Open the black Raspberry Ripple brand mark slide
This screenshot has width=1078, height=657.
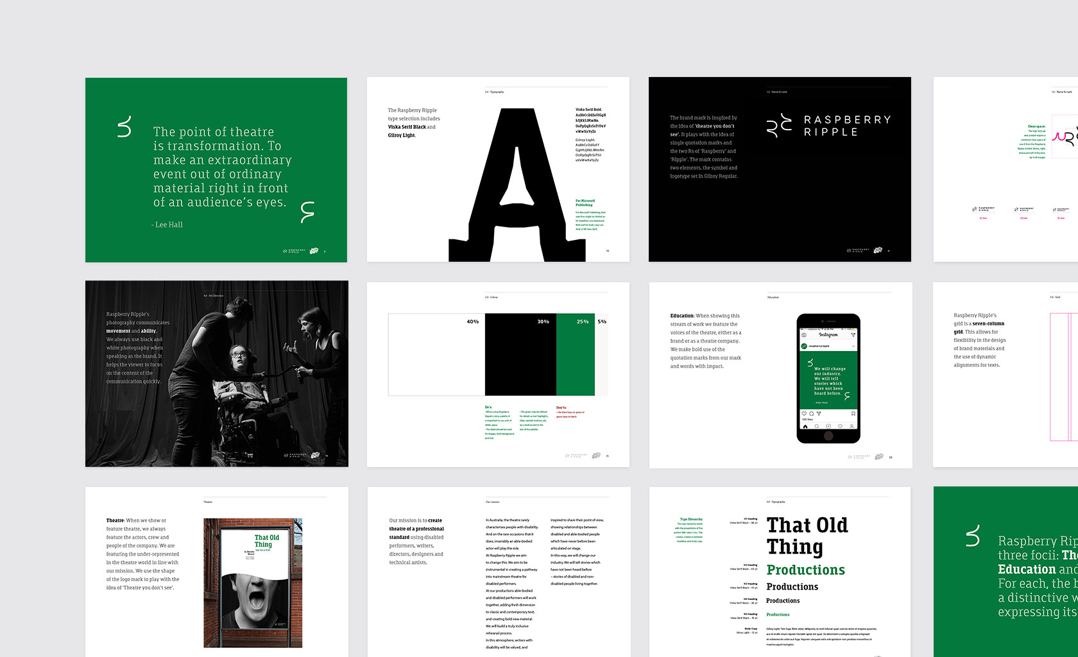click(x=780, y=169)
